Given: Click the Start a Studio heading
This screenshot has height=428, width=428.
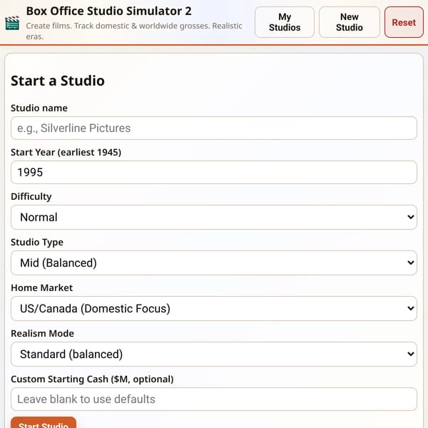Looking at the screenshot, I should click(58, 81).
